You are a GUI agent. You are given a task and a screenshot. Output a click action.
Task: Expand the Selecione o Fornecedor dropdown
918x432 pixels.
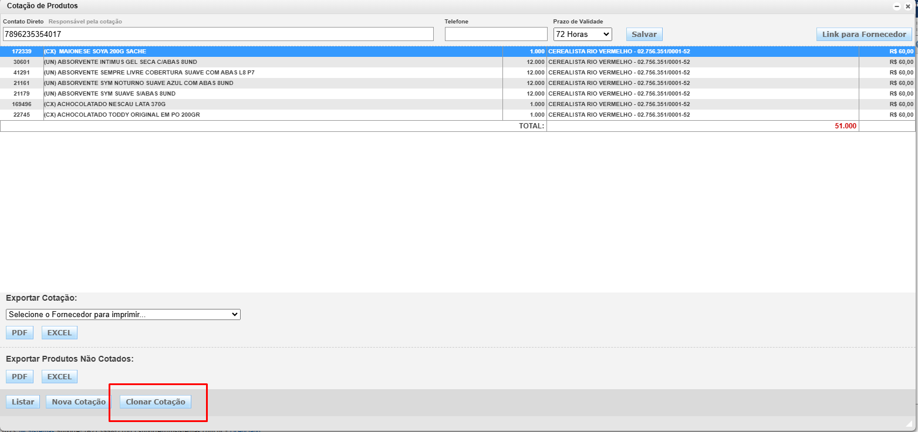123,315
